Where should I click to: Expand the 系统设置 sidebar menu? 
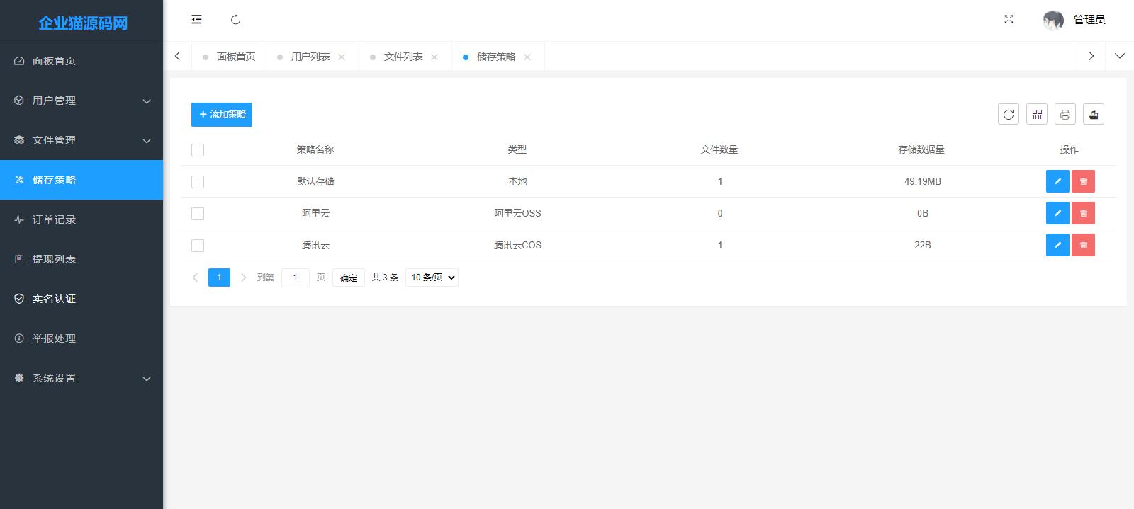tap(82, 378)
